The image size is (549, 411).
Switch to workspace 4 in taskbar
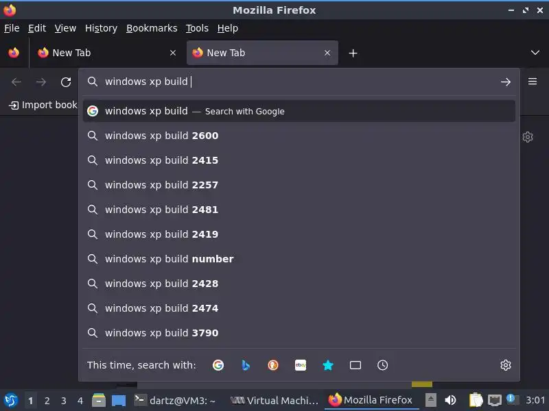80,401
